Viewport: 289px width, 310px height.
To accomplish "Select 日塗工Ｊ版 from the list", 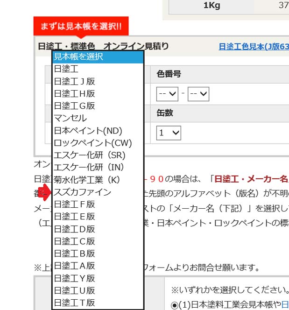I will [98, 81].
